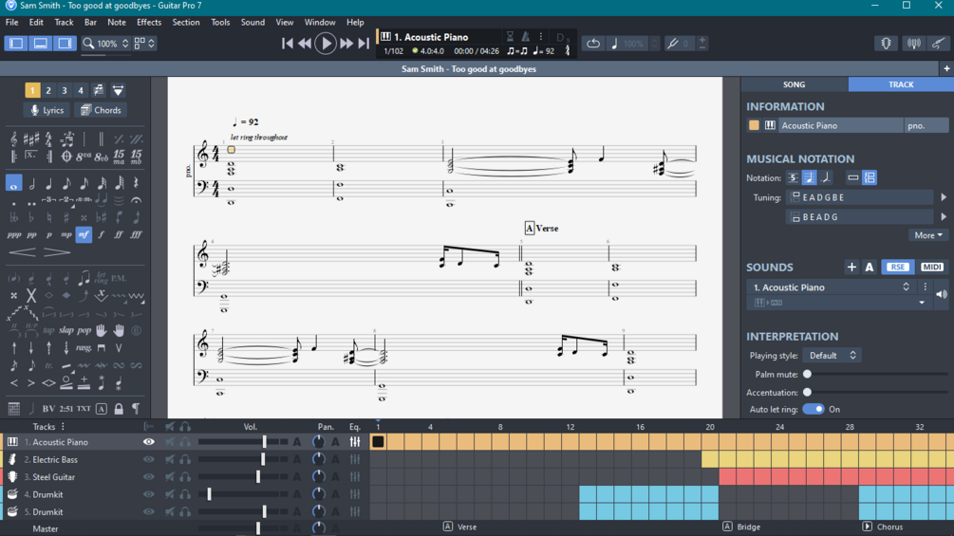This screenshot has width=954, height=536.
Task: Toggle visibility of Acoustic Piano track
Action: pyautogui.click(x=148, y=442)
